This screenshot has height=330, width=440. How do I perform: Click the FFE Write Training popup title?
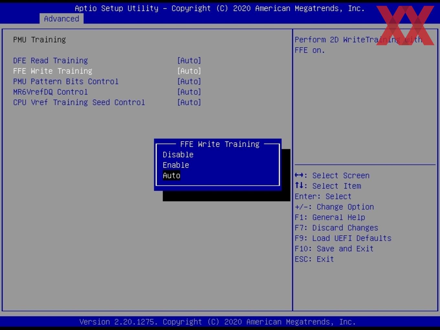point(220,144)
